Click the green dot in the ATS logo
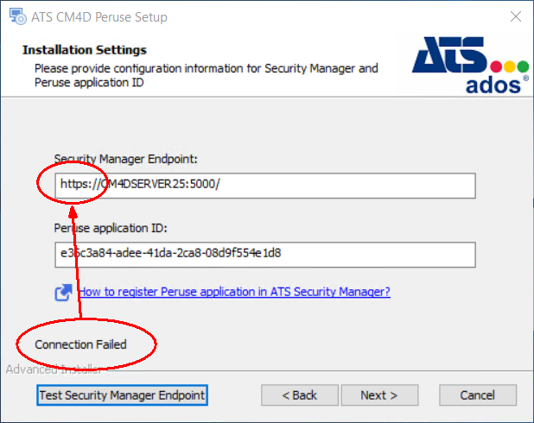Image resolution: width=534 pixels, height=423 pixels. (524, 66)
